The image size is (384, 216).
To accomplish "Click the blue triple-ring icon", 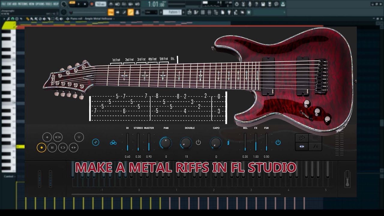I will [x=113, y=142].
